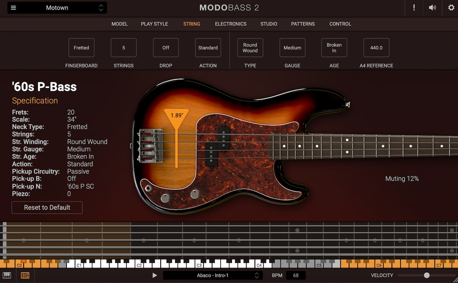Switch to the MODEL tab
This screenshot has height=283, width=458.
tap(119, 24)
